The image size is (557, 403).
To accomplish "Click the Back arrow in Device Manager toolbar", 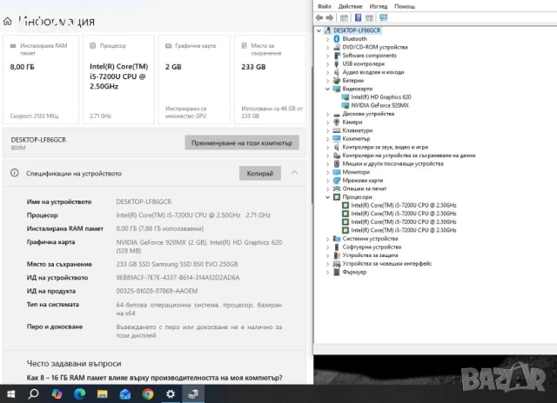I will 319,17.
